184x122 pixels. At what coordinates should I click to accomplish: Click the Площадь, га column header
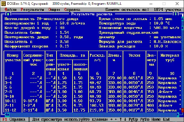coord(72,55)
